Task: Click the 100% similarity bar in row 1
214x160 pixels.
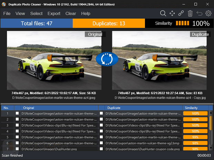Action: 195,113
